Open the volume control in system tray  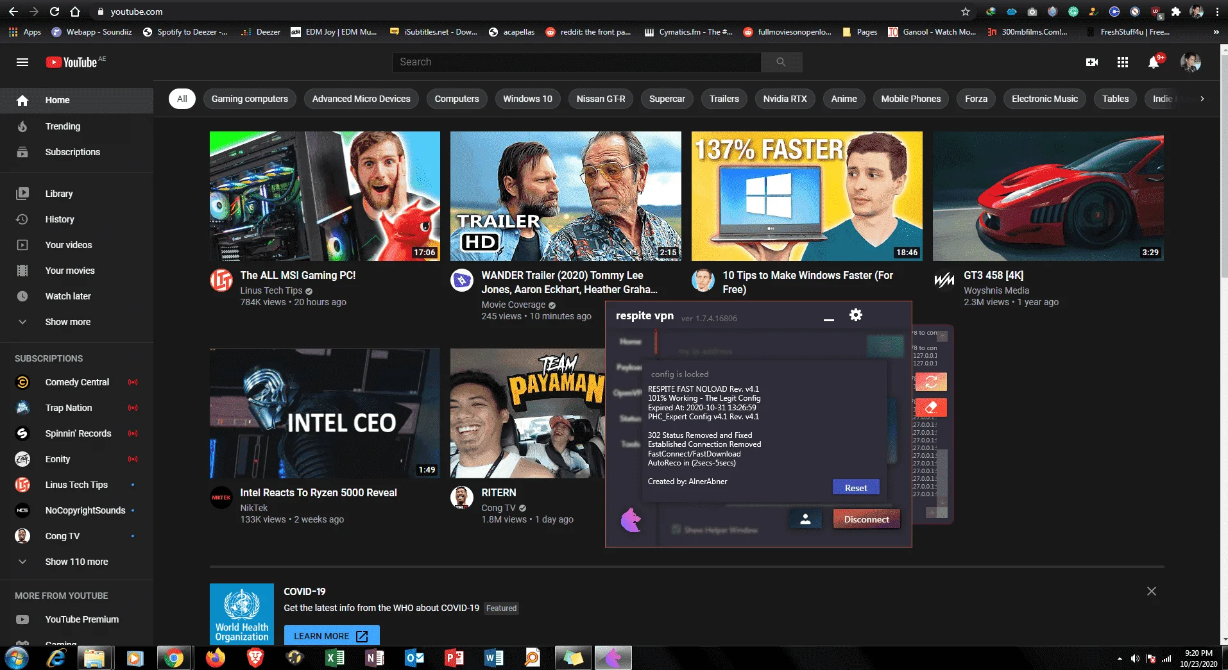click(1135, 658)
